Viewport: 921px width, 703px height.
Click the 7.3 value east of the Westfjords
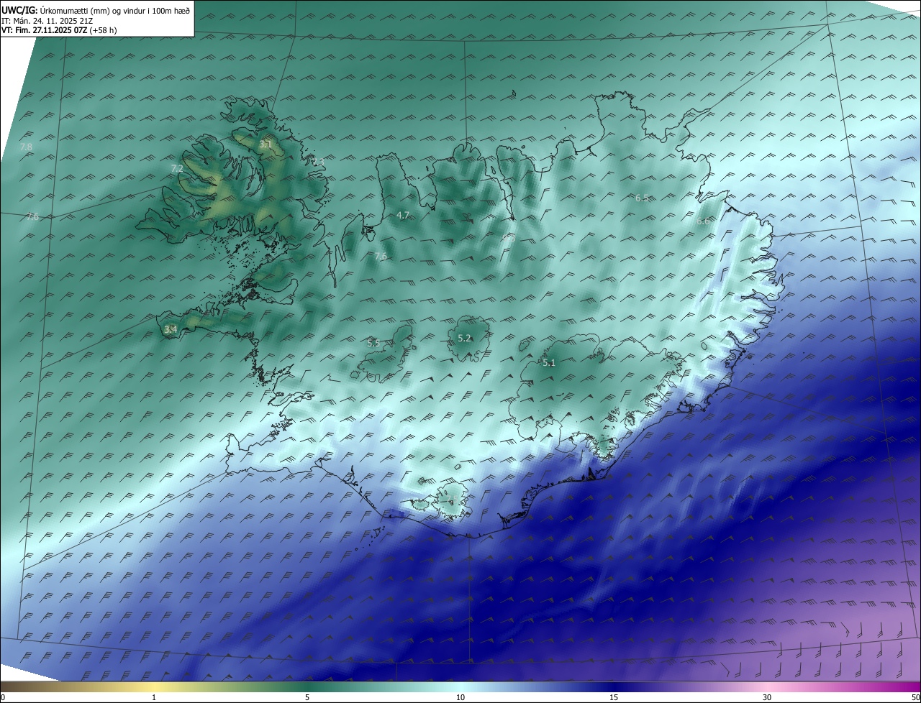pyautogui.click(x=318, y=162)
